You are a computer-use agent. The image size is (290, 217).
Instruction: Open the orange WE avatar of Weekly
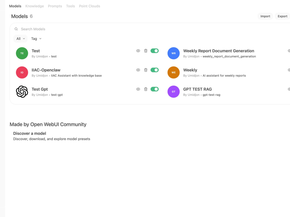click(173, 73)
